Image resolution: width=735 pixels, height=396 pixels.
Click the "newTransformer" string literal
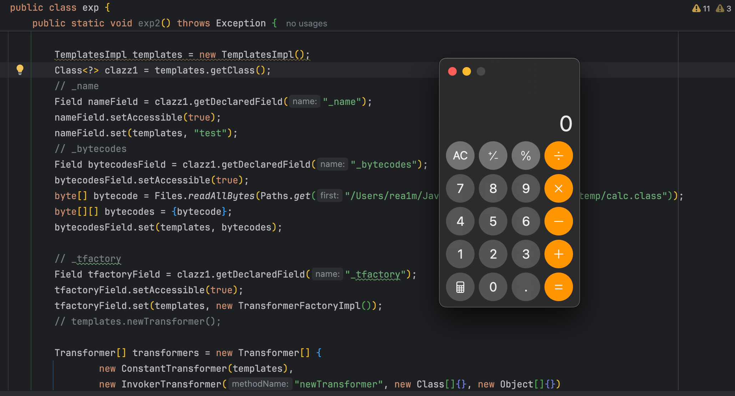tap(339, 384)
